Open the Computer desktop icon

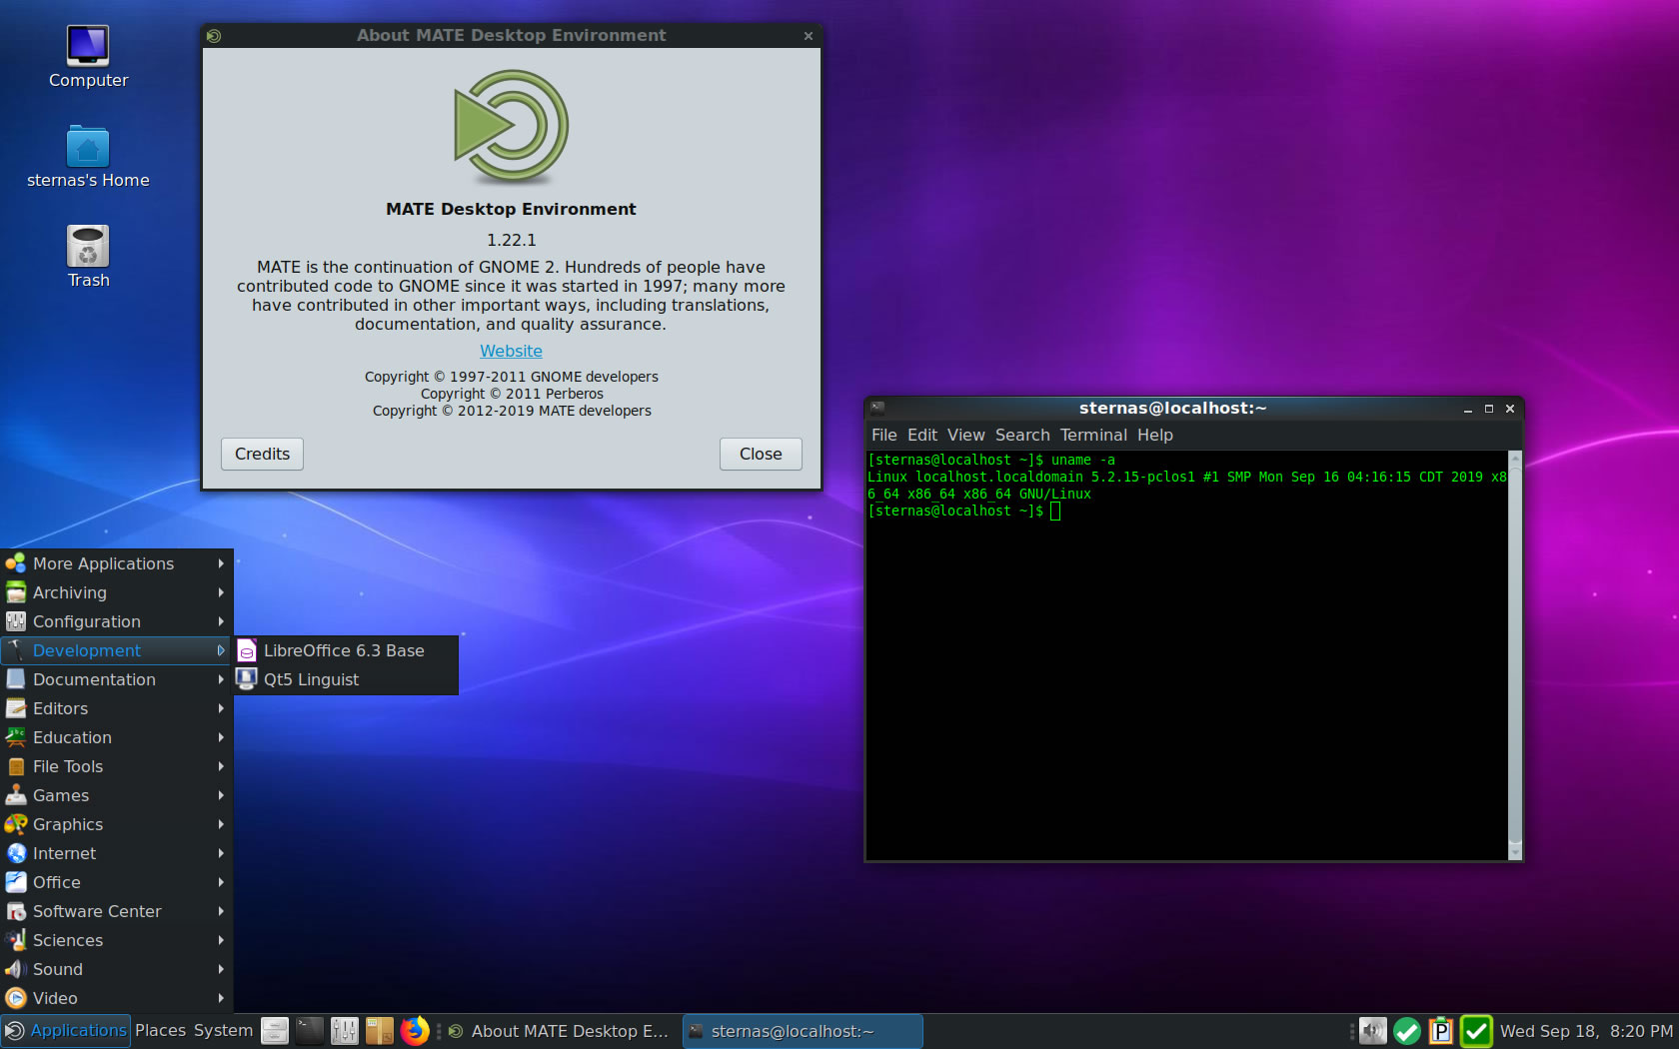pos(88,46)
